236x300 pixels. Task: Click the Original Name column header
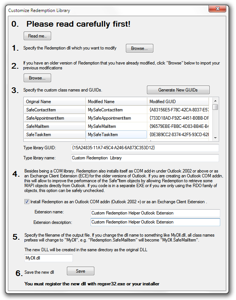click(54, 102)
